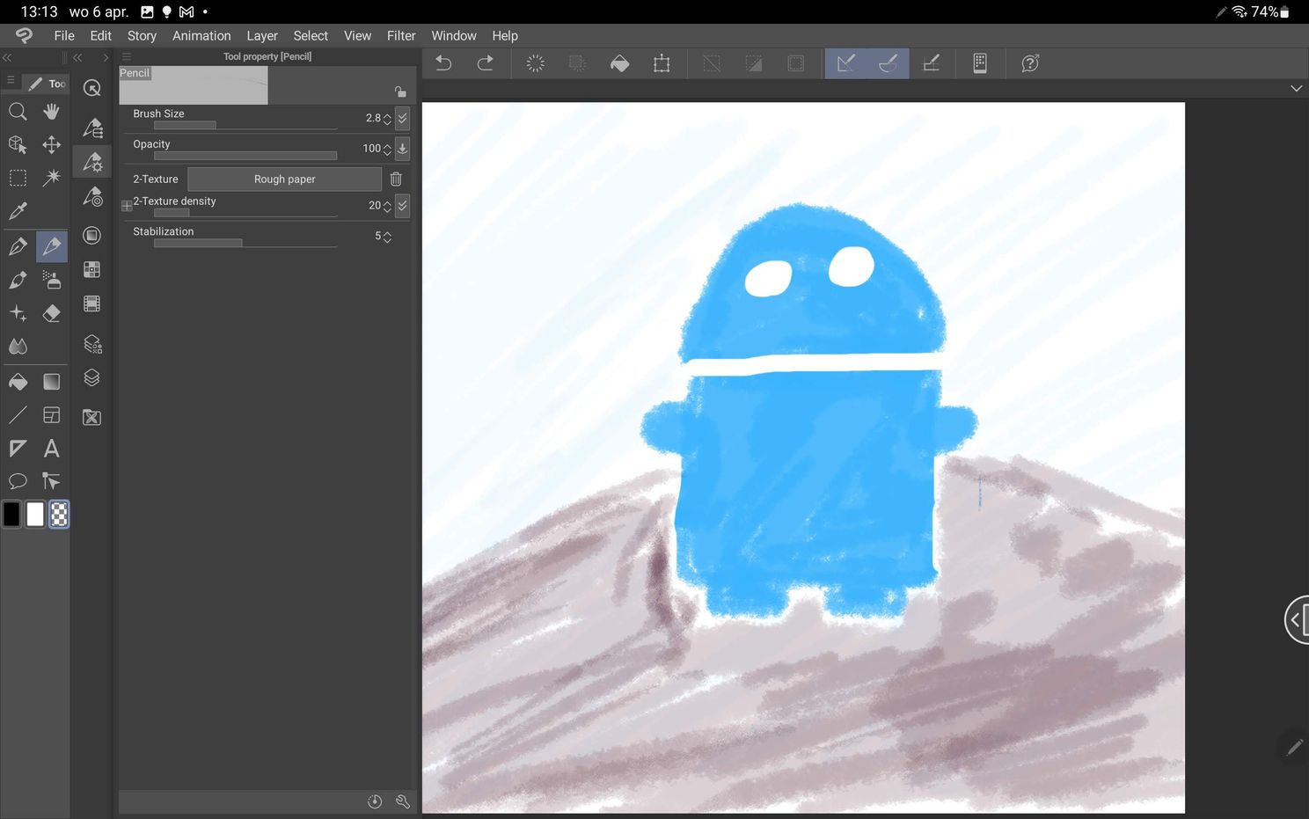Open the Brush Size palette icon
The width and height of the screenshot is (1309, 819).
click(91, 236)
